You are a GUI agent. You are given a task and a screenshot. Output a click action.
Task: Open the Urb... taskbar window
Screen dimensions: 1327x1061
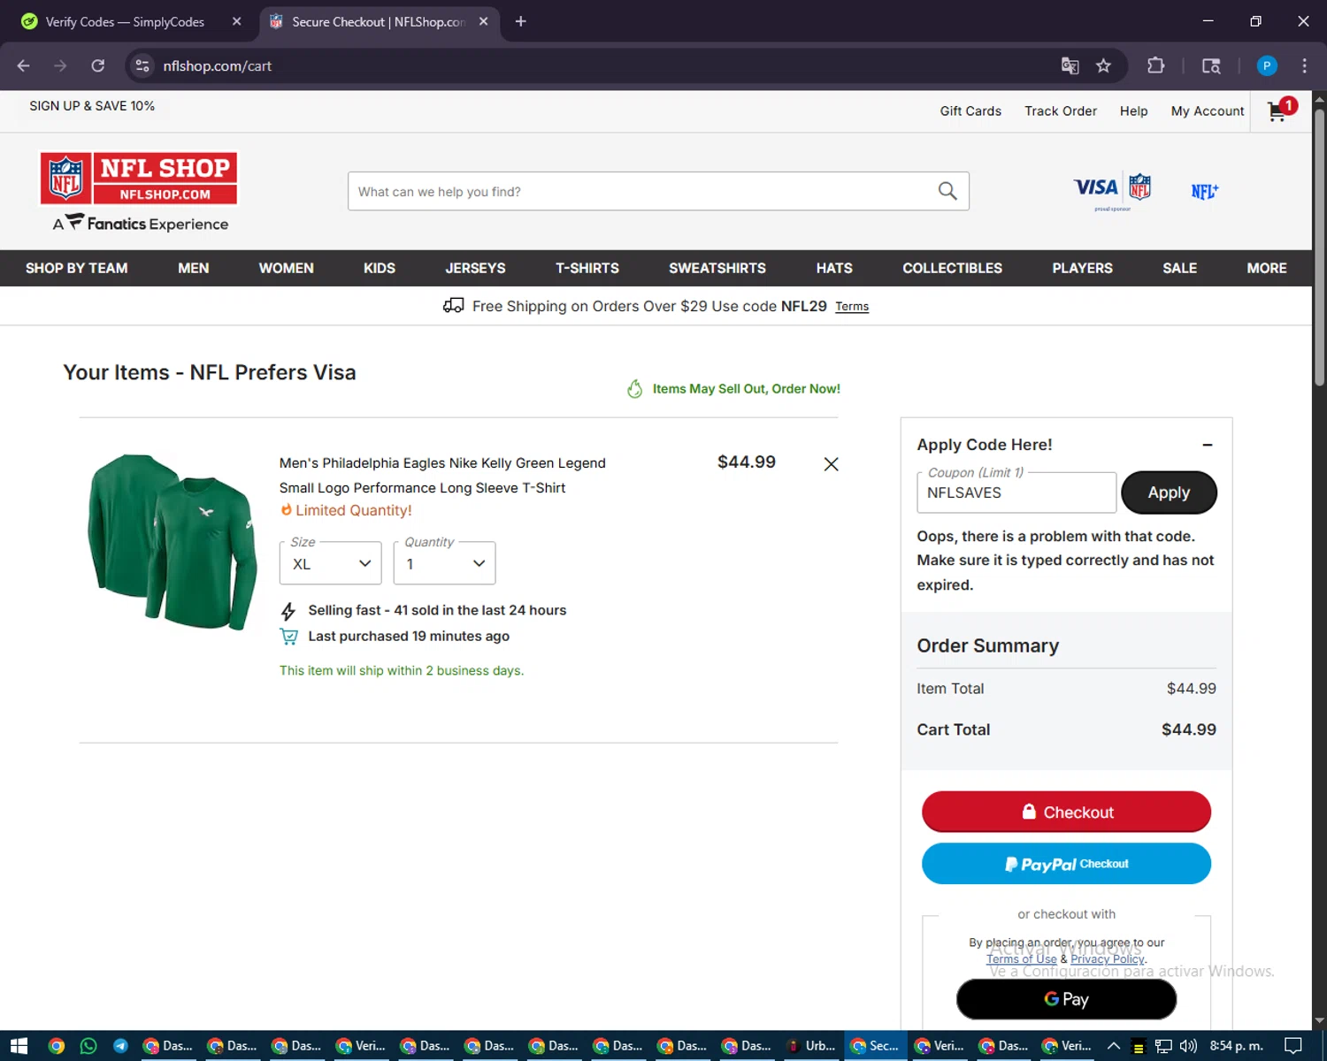(811, 1046)
